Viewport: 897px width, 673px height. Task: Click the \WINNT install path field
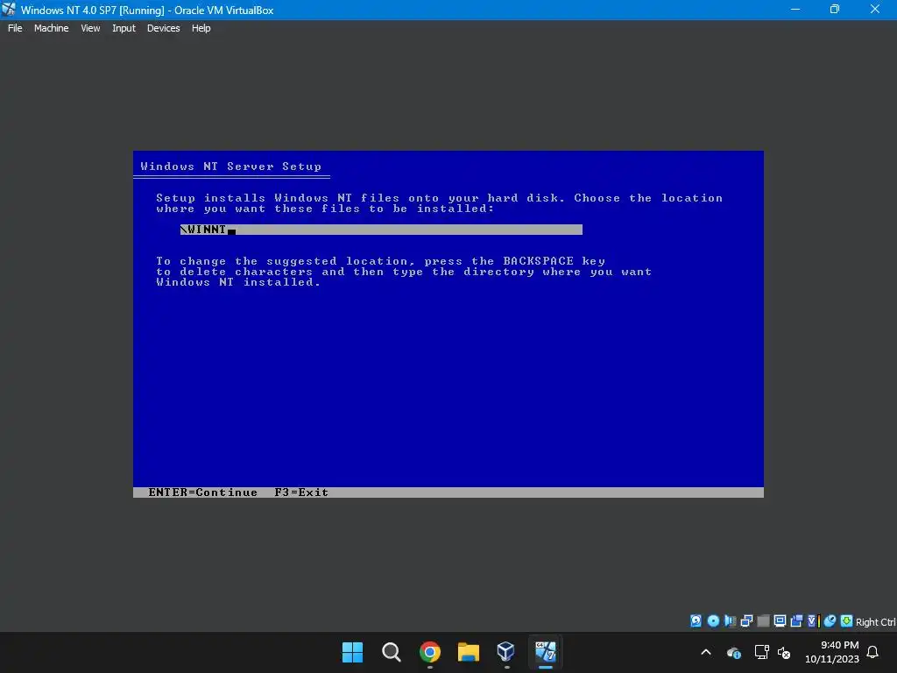coord(381,230)
